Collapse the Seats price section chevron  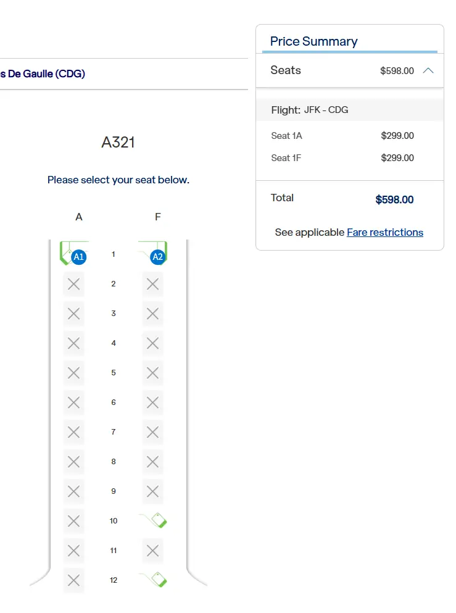pyautogui.click(x=428, y=70)
